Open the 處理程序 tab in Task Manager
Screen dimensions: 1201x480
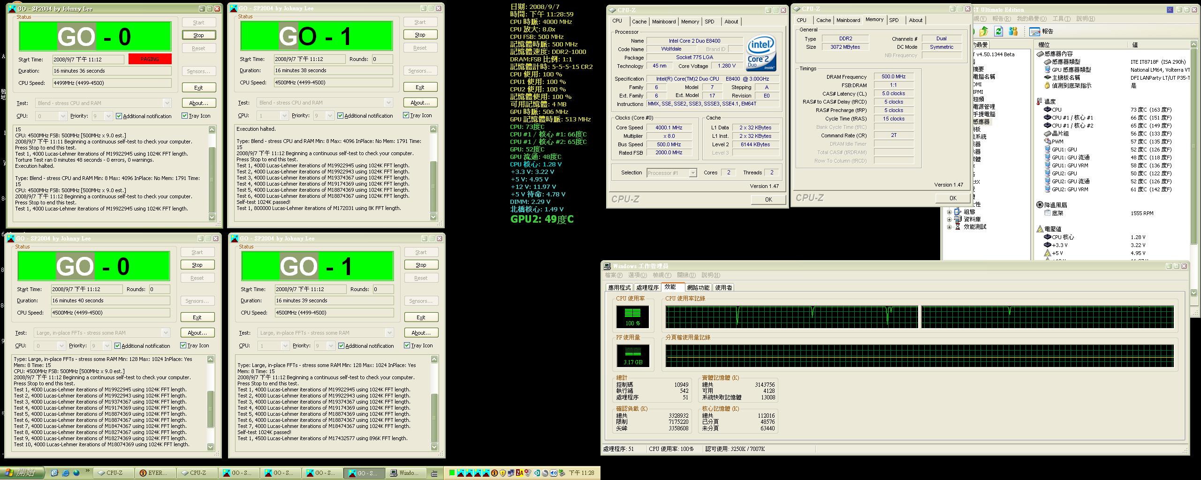tap(647, 288)
